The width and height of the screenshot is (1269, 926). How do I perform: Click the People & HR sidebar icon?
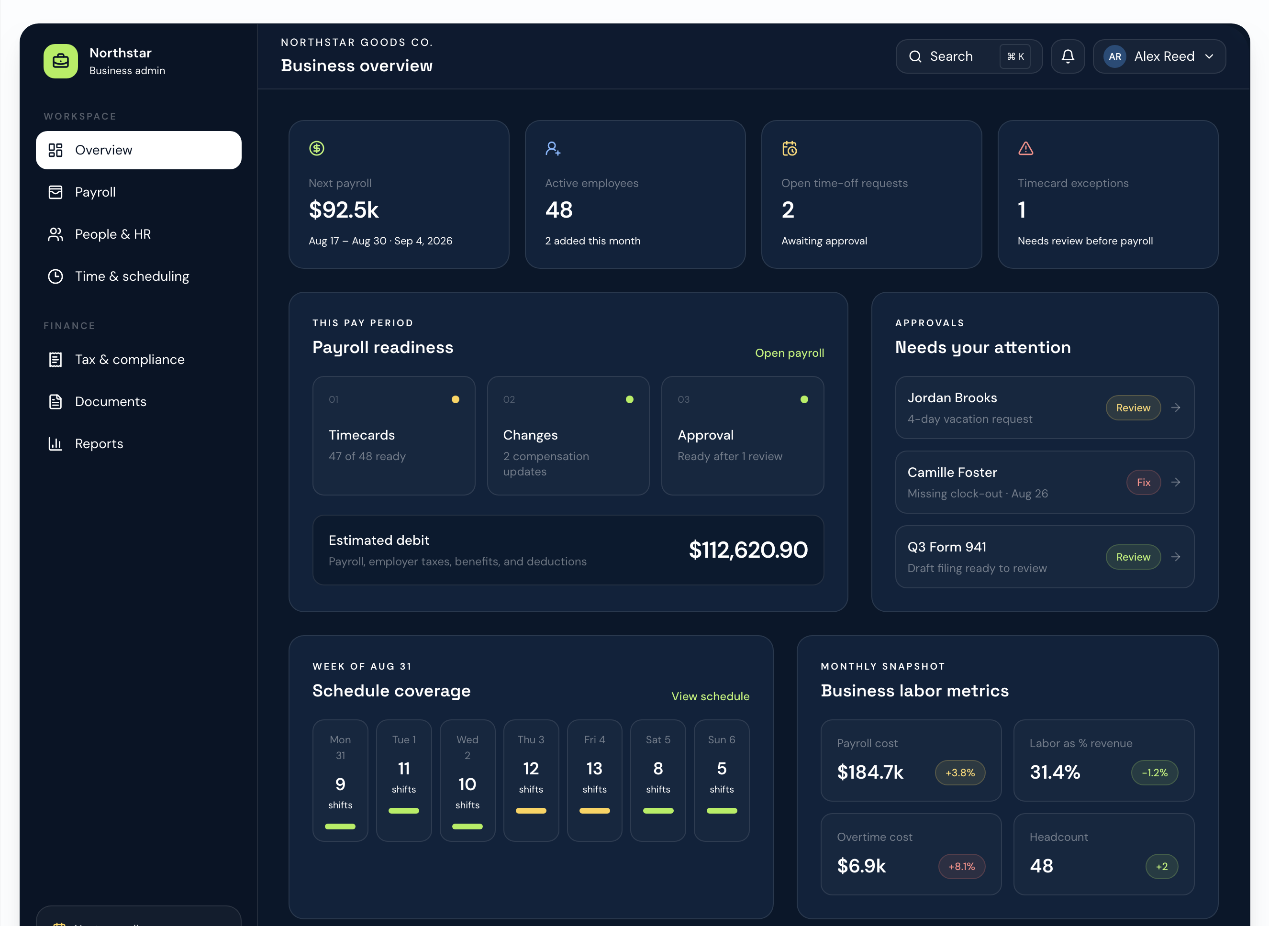[x=56, y=234]
